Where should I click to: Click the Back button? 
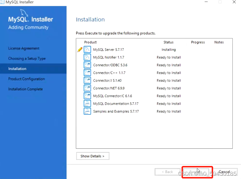pos(168,172)
